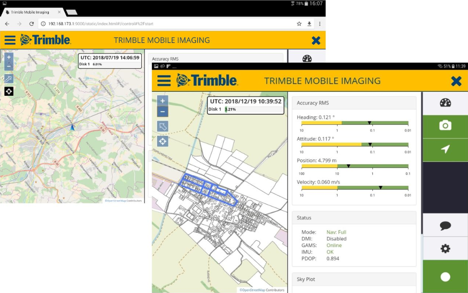Click Trimble logo in back window
This screenshot has width=468, height=293.
[x=45, y=40]
